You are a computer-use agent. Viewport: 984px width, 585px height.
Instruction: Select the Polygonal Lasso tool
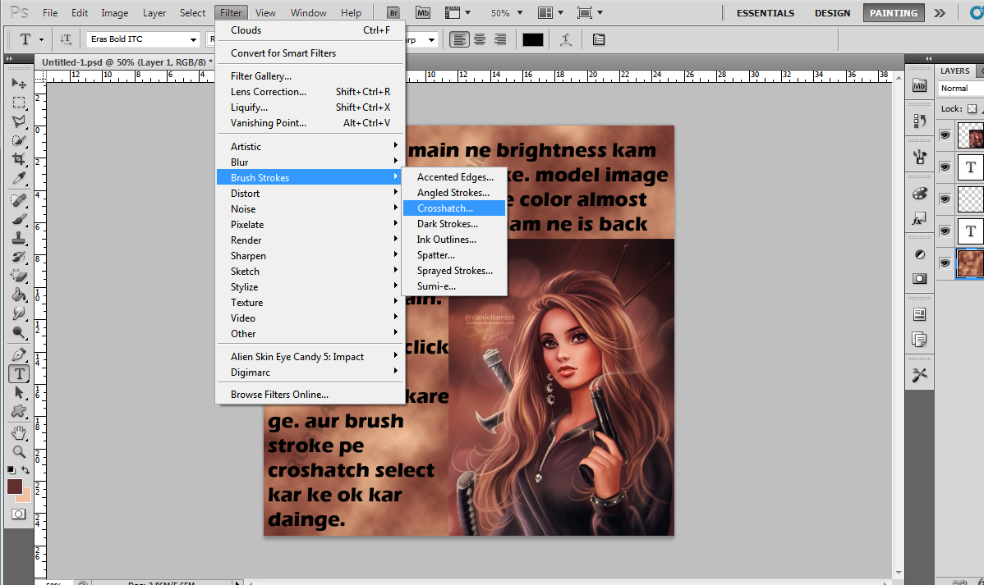click(x=19, y=121)
